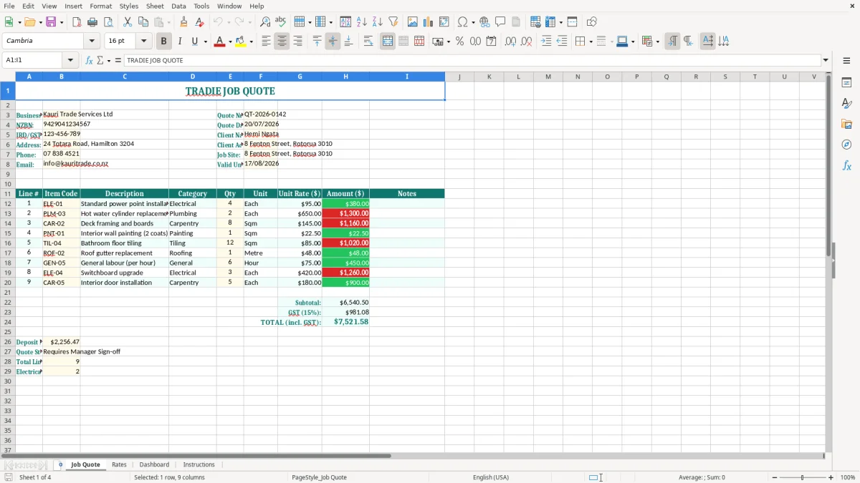The width and height of the screenshot is (860, 483).
Task: Insert Hyperlink icon
Action: (484, 22)
